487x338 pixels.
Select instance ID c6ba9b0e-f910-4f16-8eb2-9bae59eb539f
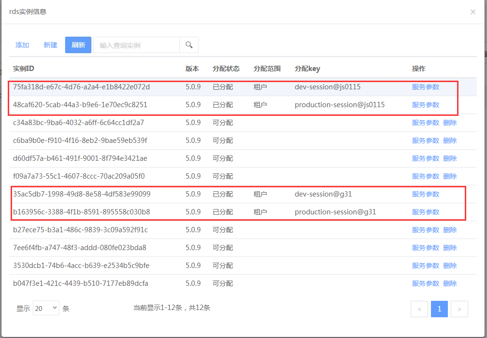tap(80, 141)
